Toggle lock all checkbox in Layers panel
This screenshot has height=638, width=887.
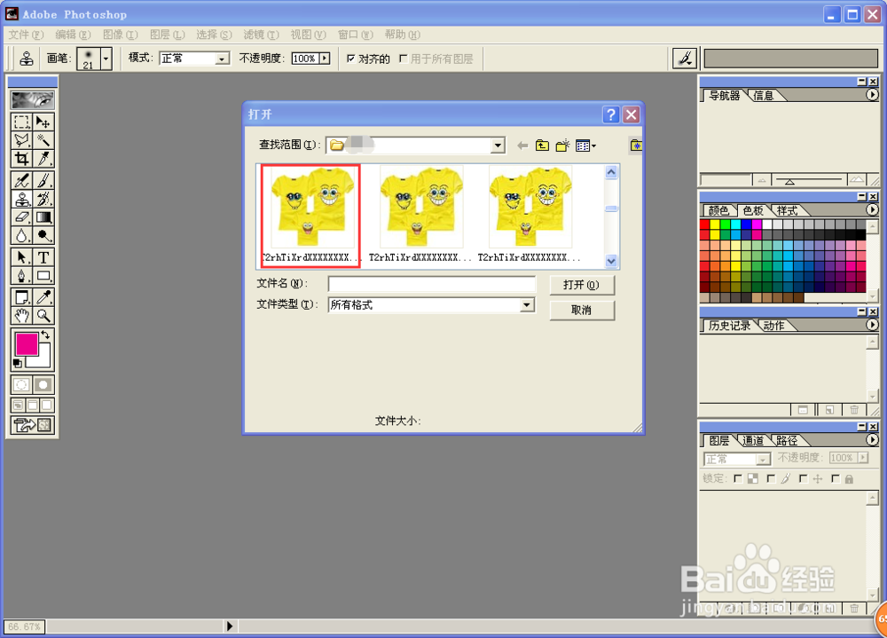(x=836, y=479)
